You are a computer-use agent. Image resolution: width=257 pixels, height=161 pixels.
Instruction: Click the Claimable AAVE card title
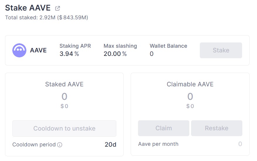click(190, 84)
